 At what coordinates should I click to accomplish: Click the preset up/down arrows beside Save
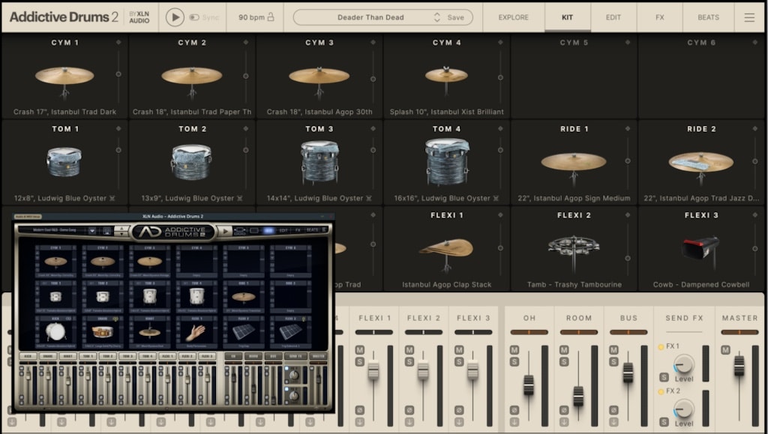coord(437,17)
